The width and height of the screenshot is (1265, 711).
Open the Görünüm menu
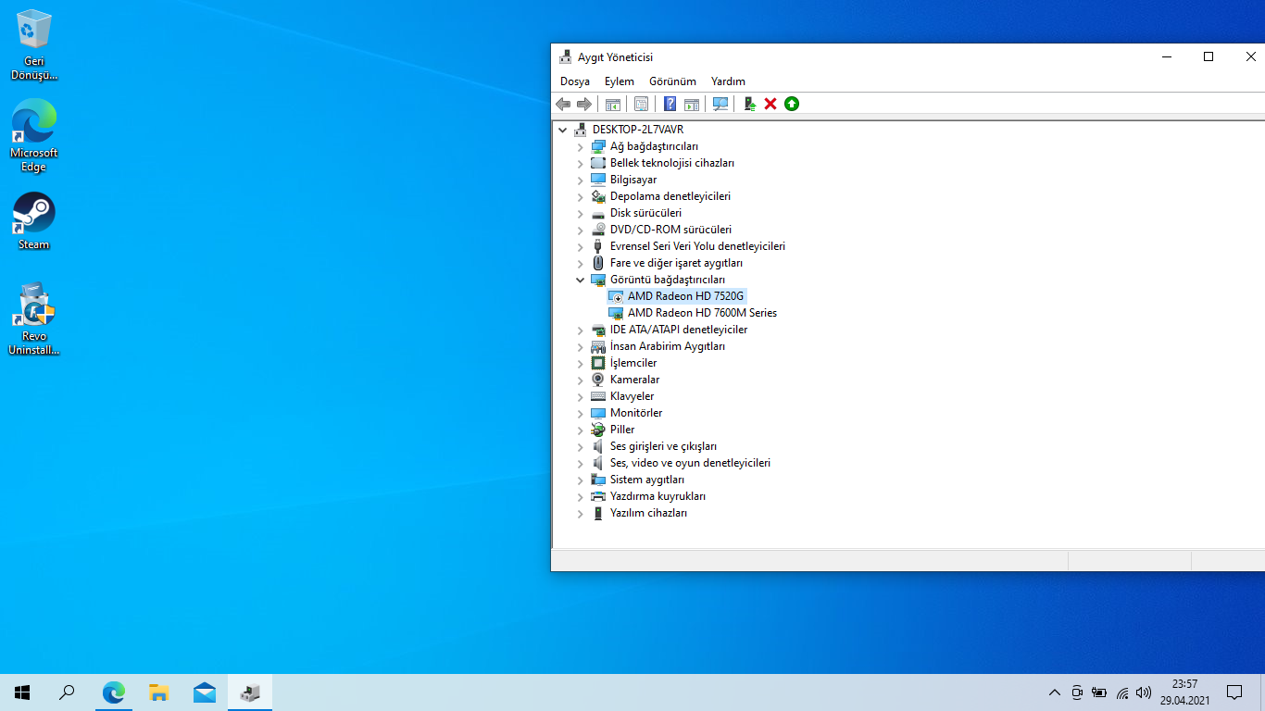click(x=672, y=81)
